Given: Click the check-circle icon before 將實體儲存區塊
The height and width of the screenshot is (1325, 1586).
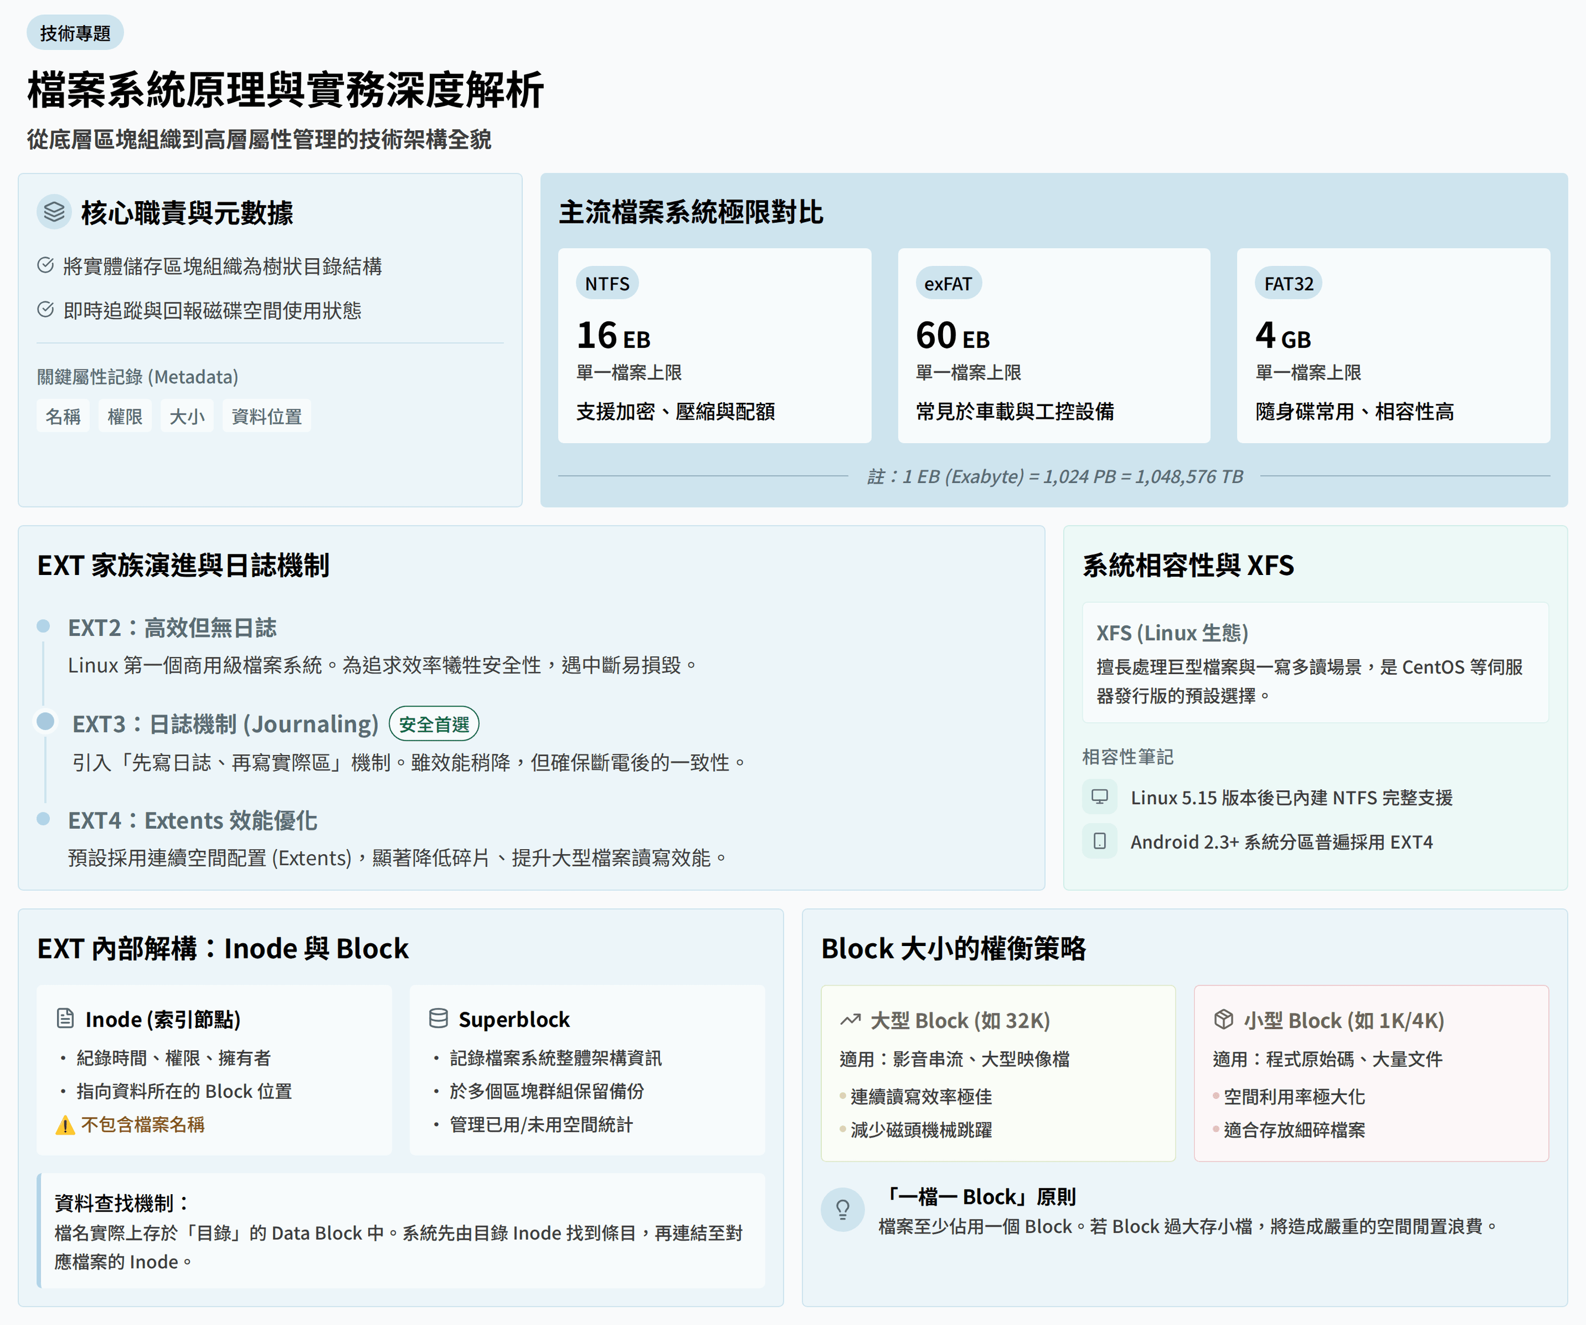Looking at the screenshot, I should click(x=45, y=265).
